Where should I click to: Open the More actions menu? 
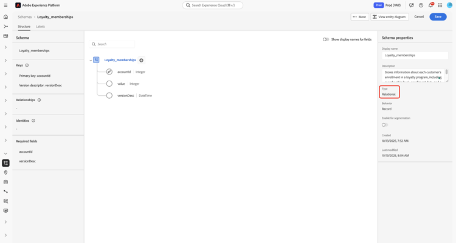pos(359,17)
